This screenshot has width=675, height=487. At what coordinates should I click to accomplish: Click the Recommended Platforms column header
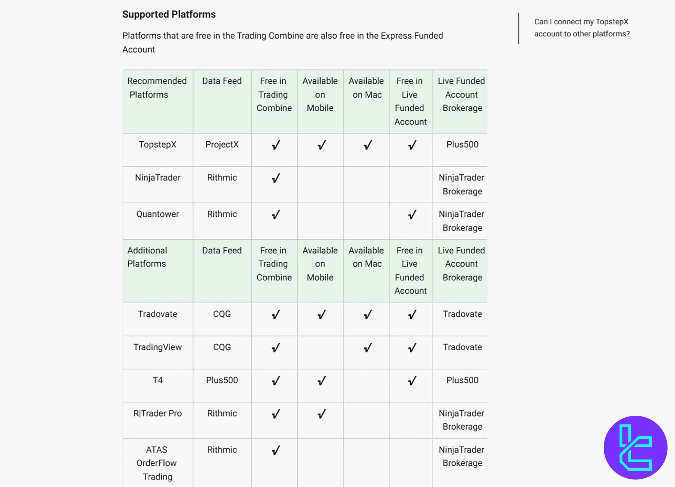click(157, 88)
